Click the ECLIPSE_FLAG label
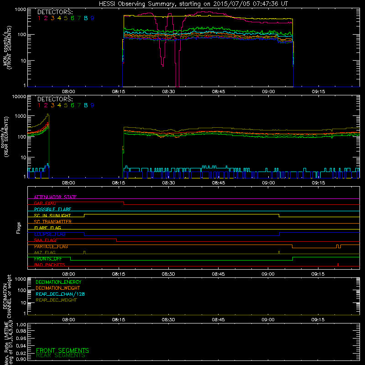 pos(50,234)
